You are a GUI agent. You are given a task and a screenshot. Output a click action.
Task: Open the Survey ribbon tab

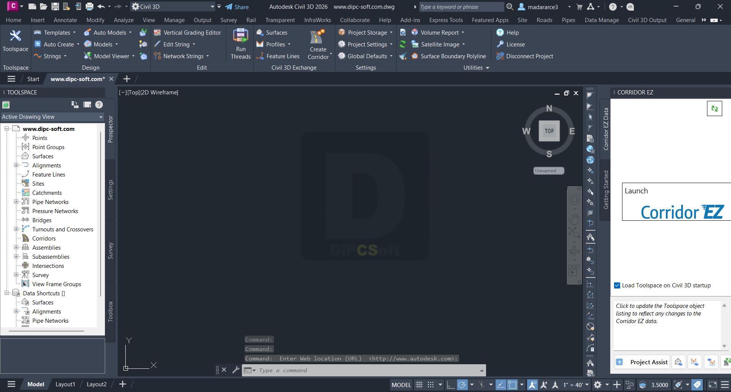coord(229,20)
